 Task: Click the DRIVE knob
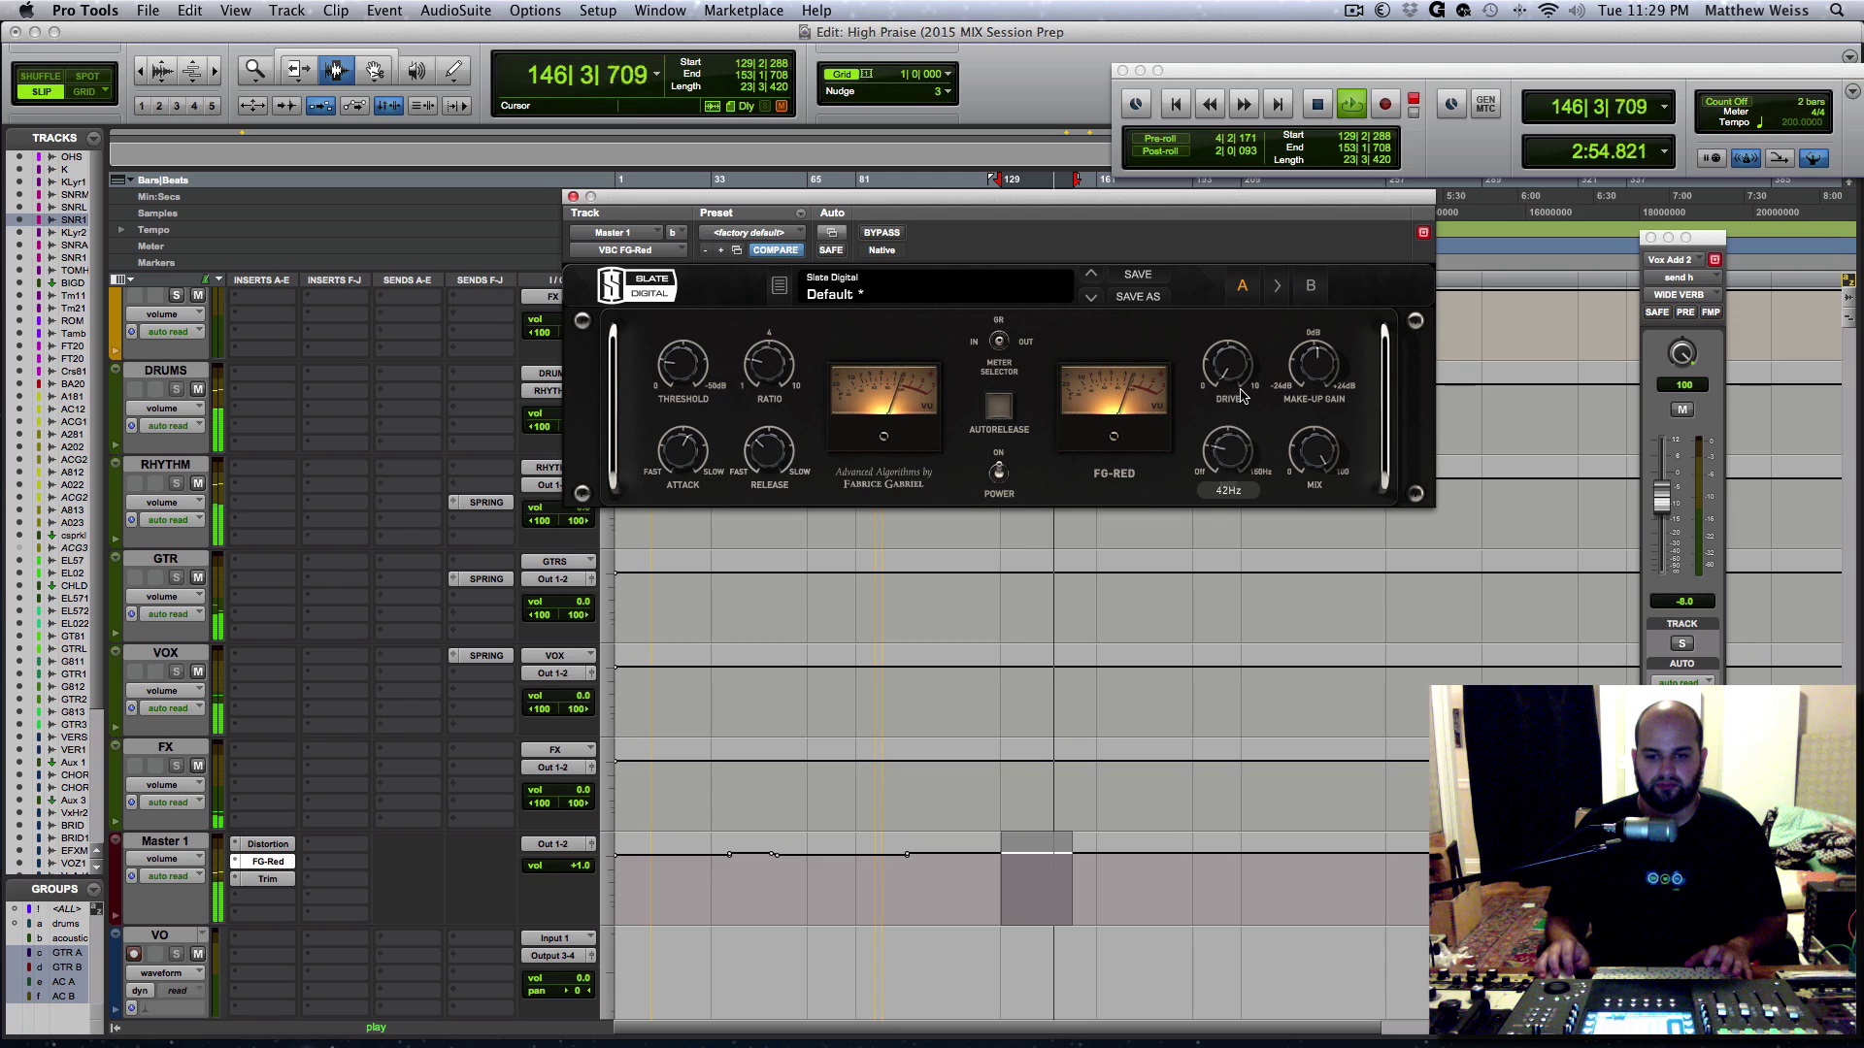click(1227, 365)
